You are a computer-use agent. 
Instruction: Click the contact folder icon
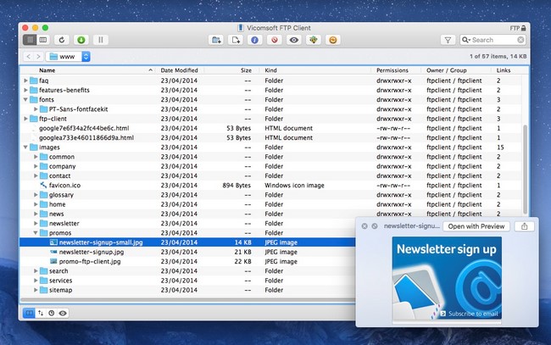coord(43,175)
